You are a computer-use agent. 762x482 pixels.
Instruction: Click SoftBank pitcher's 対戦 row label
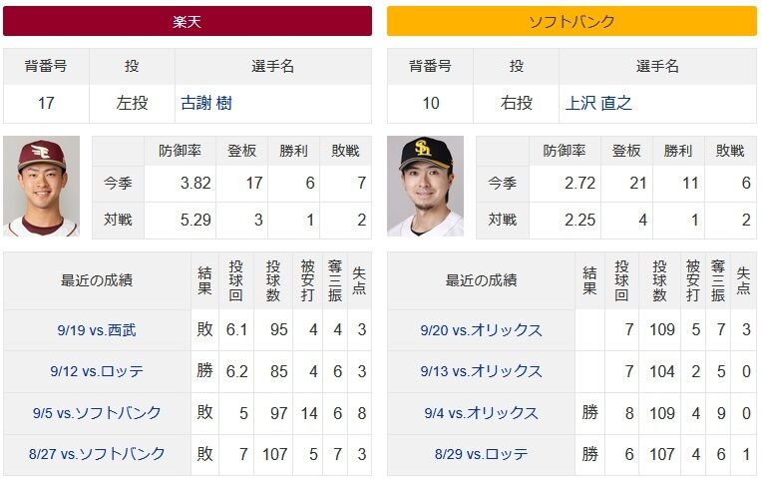502,220
